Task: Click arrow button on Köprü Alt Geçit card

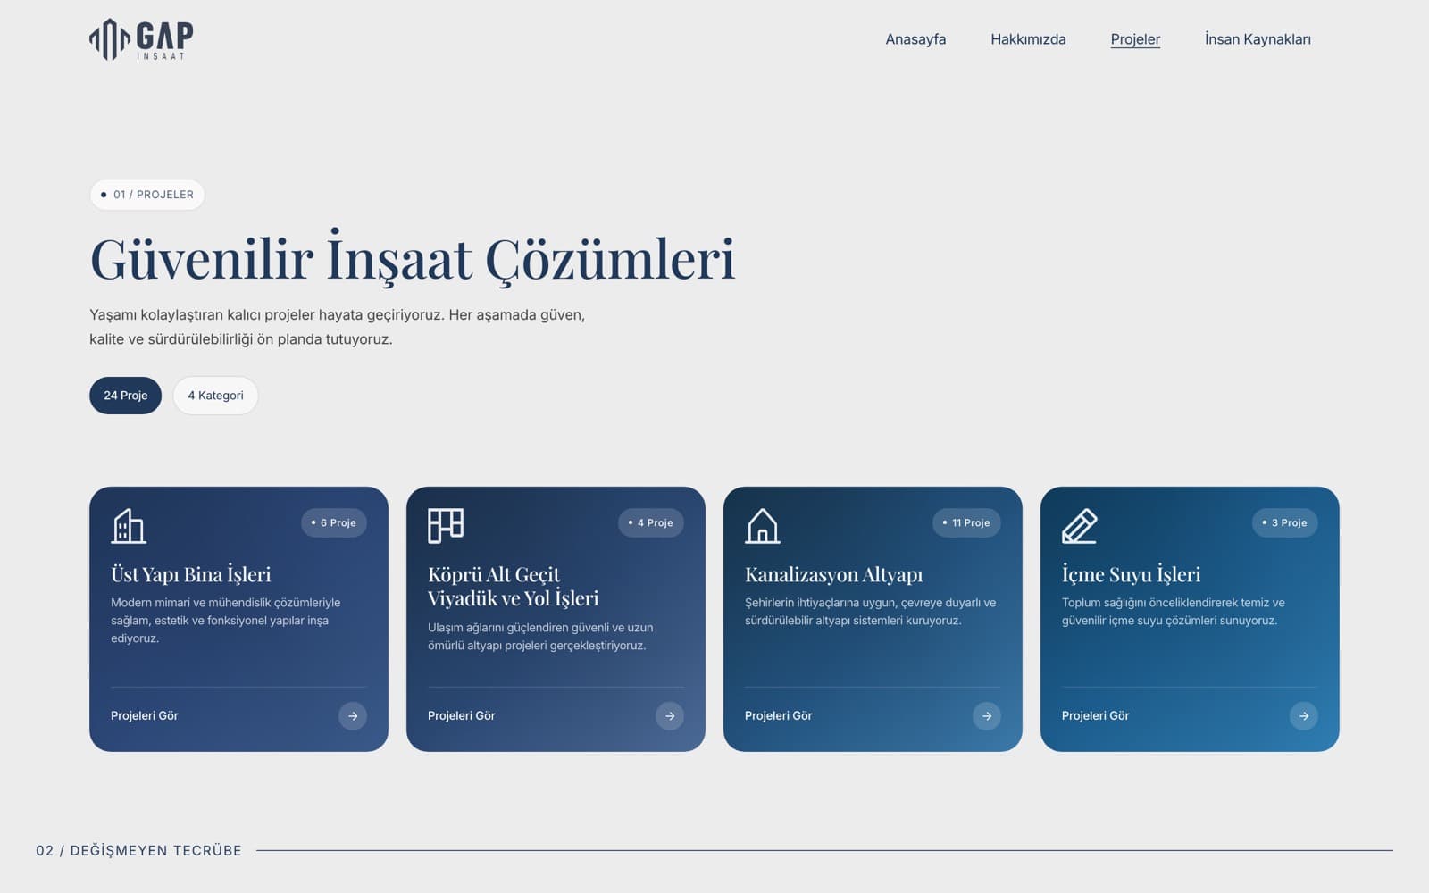Action: 670,716
